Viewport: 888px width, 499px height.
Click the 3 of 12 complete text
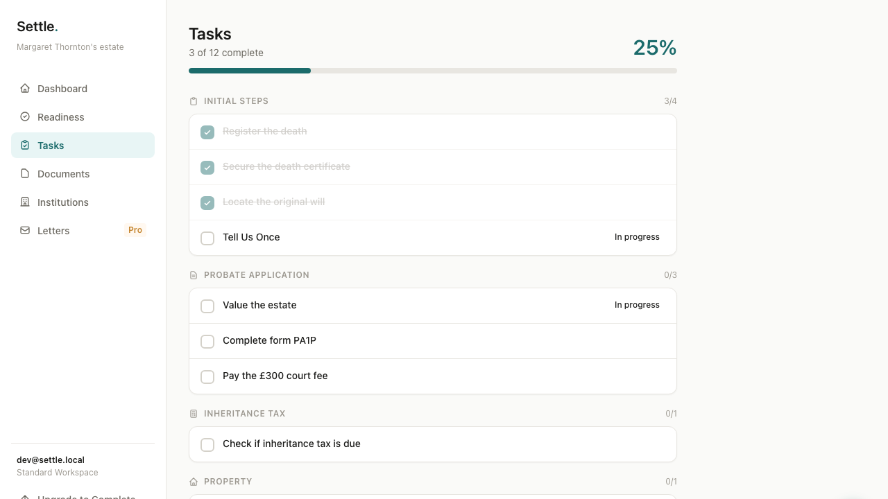point(226,53)
